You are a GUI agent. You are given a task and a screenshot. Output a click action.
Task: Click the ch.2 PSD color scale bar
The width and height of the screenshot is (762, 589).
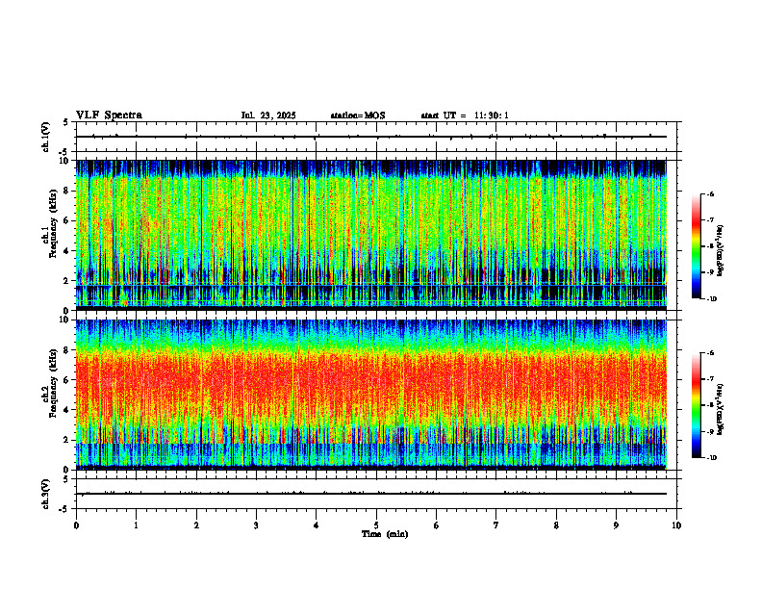tap(696, 405)
